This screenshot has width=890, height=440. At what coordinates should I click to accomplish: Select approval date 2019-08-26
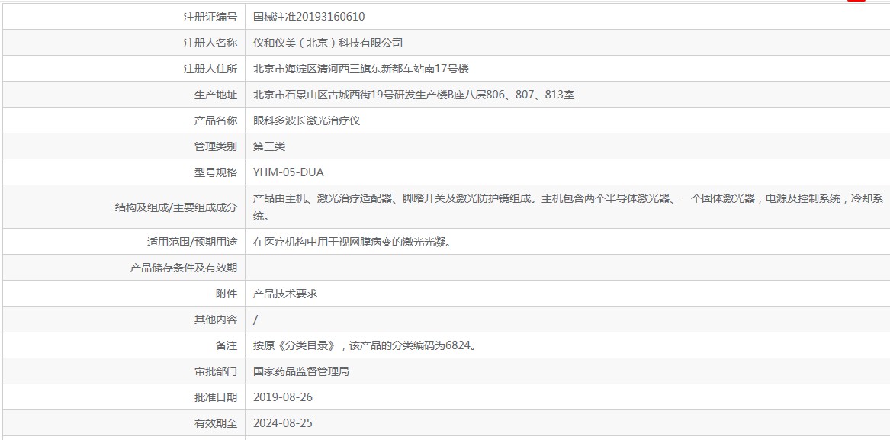click(x=283, y=397)
